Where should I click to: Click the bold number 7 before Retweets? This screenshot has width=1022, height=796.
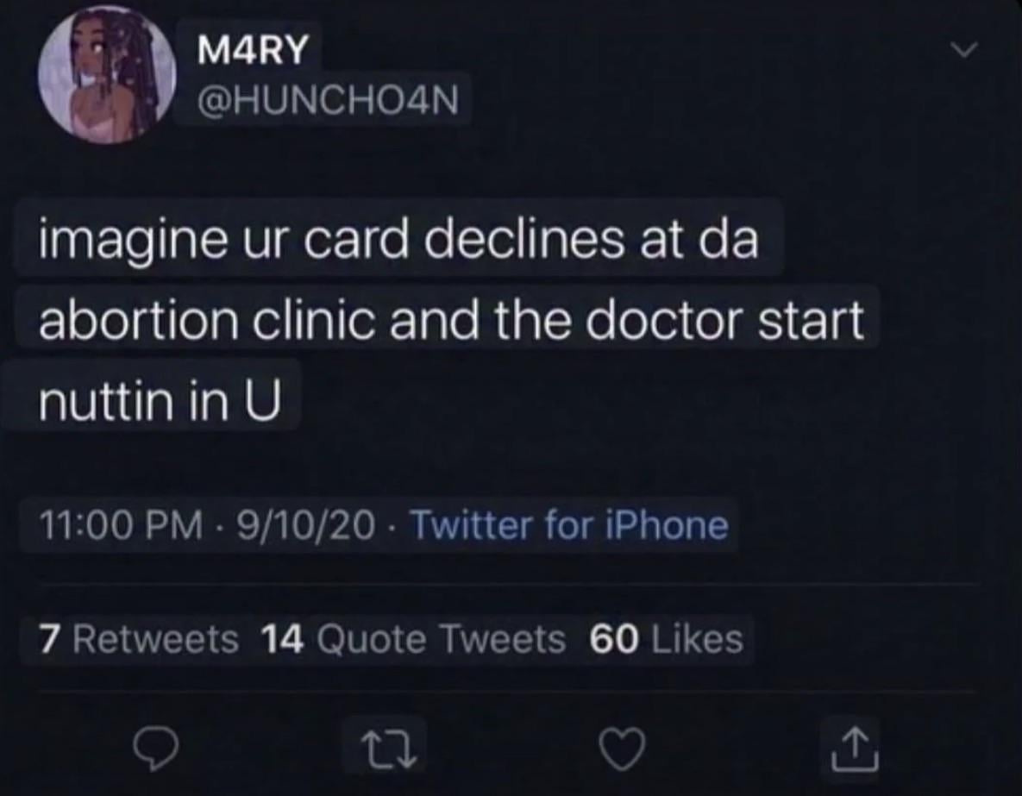pos(49,639)
